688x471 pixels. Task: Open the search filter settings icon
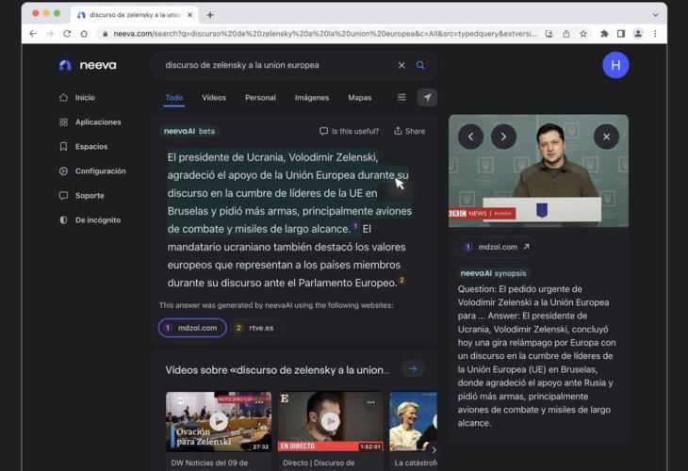[x=401, y=97]
